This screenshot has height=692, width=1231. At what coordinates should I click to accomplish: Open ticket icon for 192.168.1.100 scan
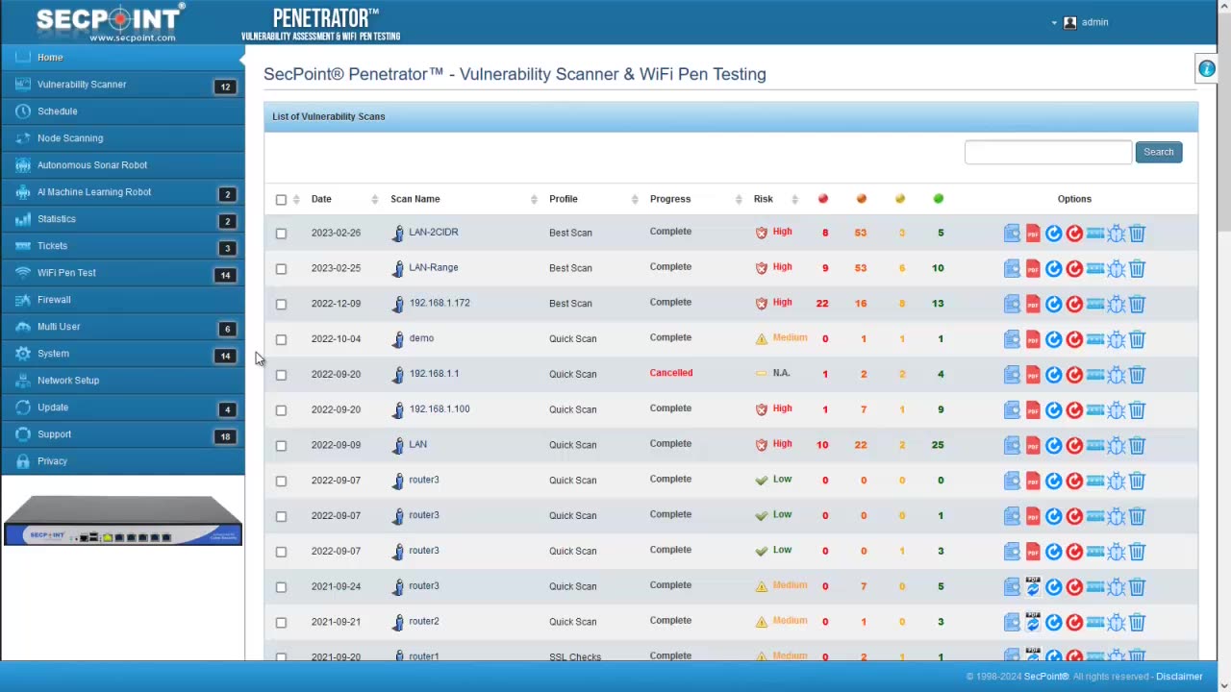(1095, 409)
